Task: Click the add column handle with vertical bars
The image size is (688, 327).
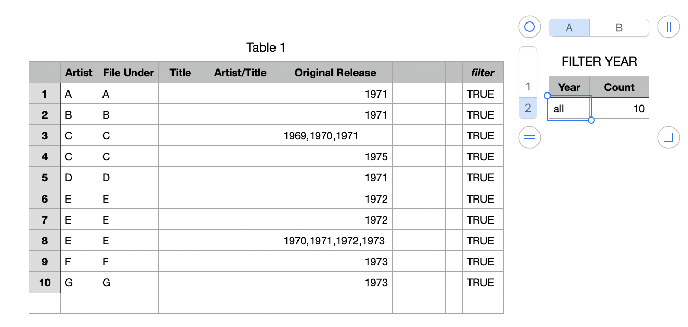Action: 668,27
